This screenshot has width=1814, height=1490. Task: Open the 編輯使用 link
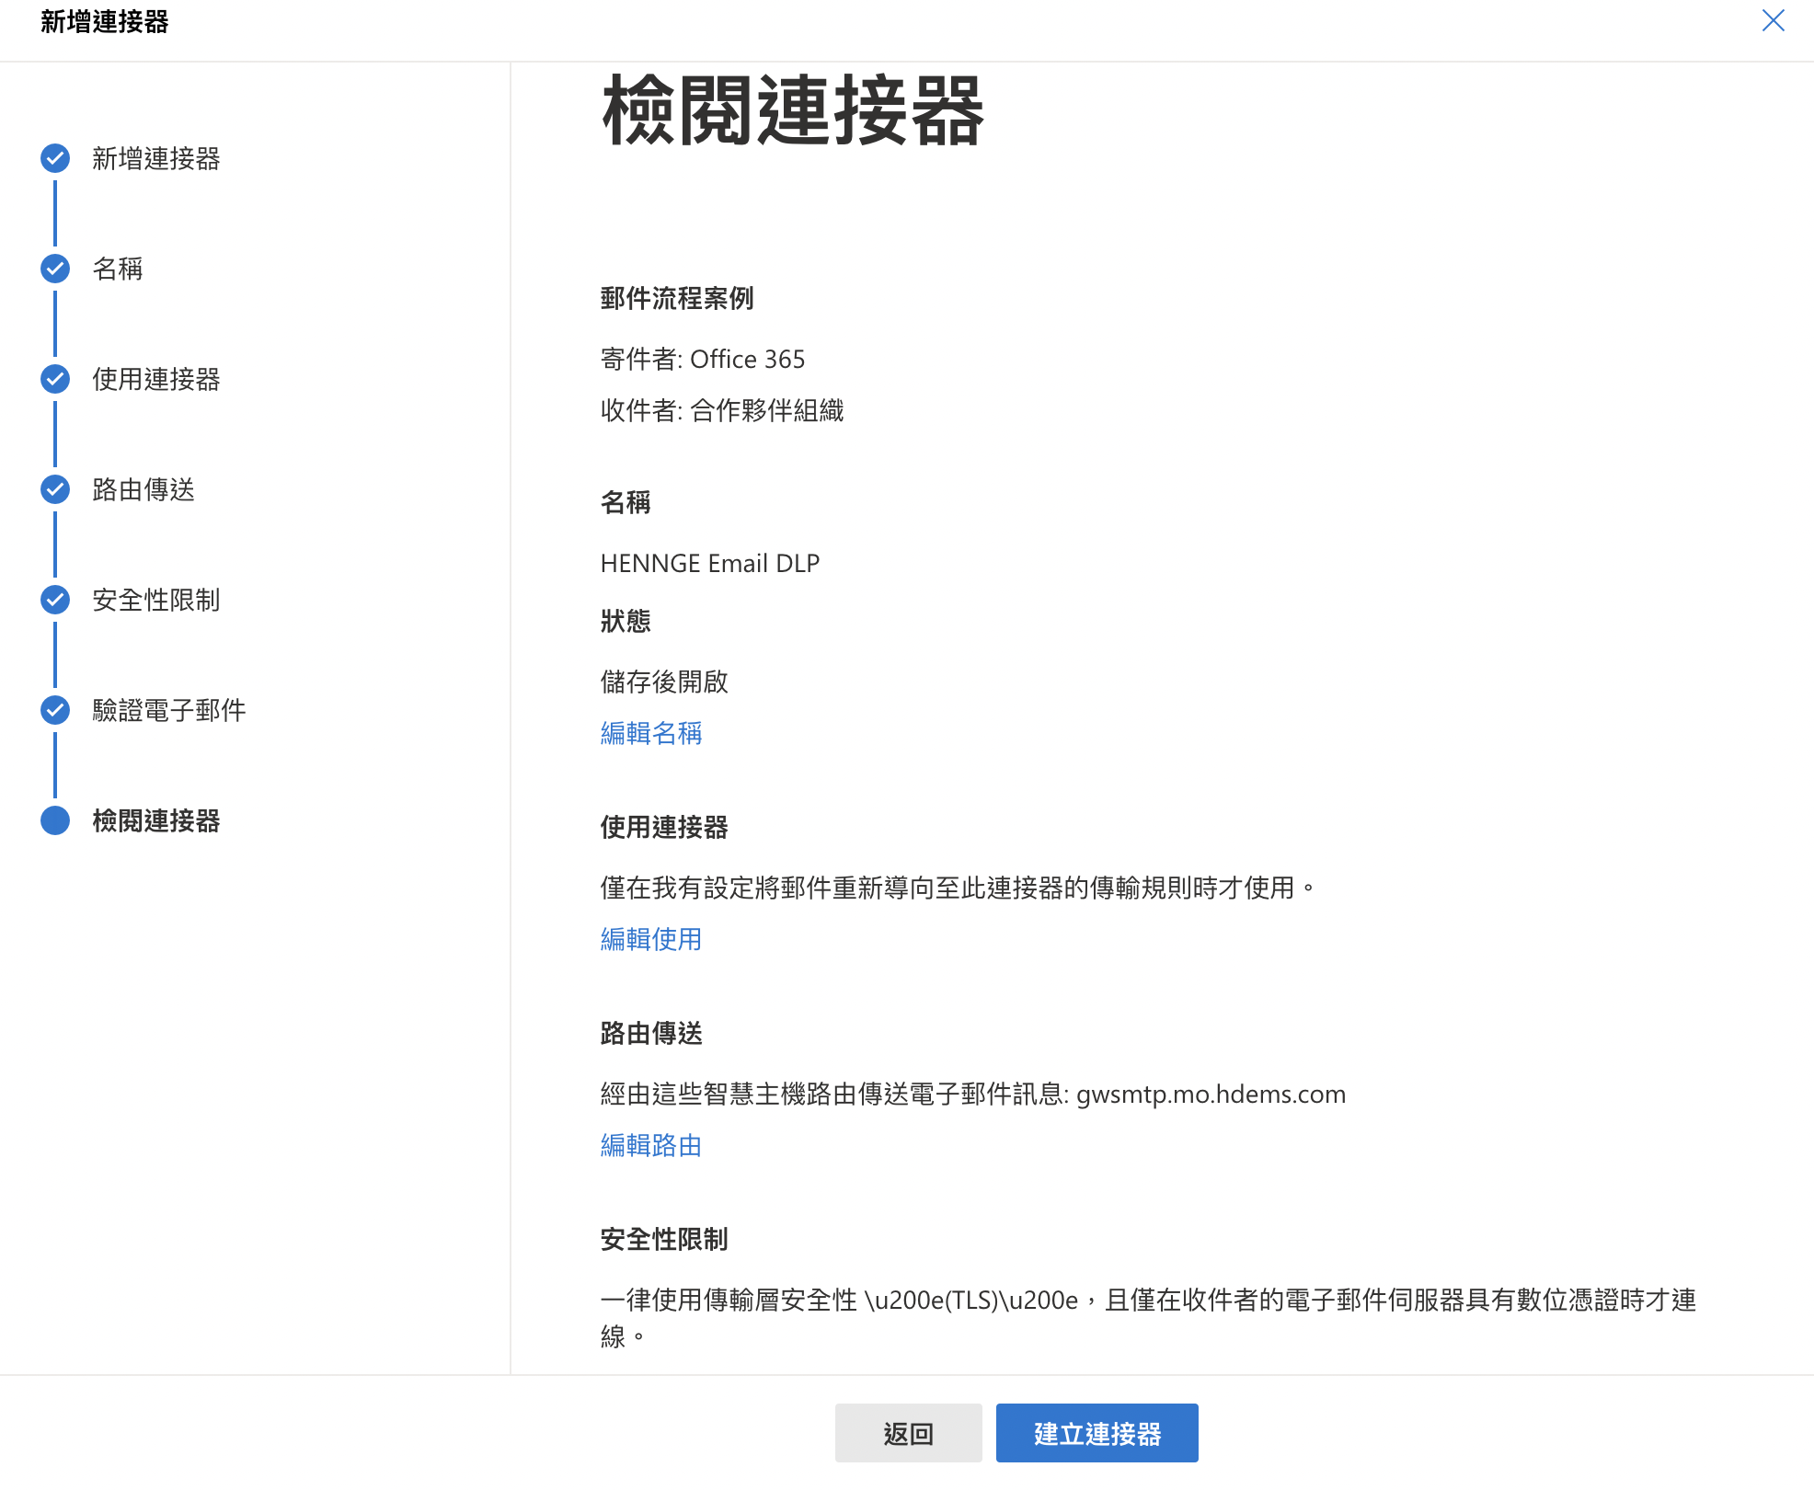click(x=651, y=939)
